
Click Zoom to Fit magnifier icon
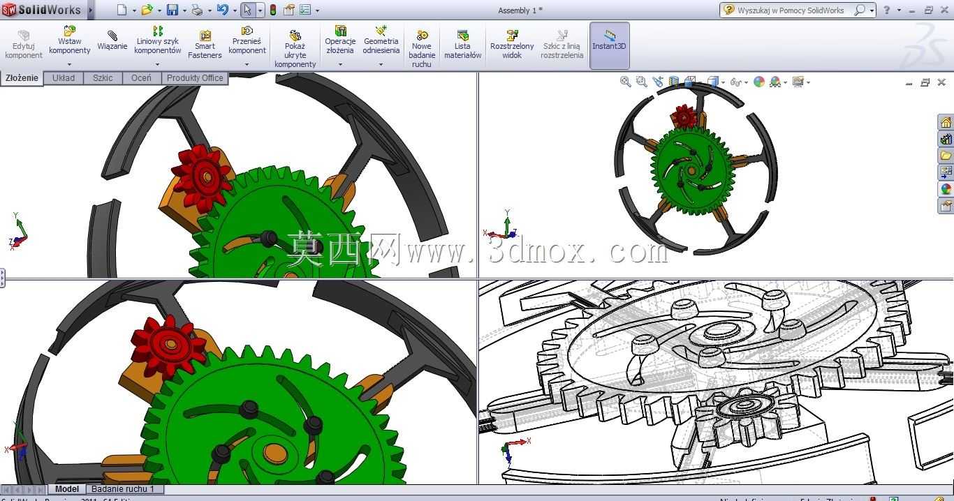pyautogui.click(x=625, y=82)
